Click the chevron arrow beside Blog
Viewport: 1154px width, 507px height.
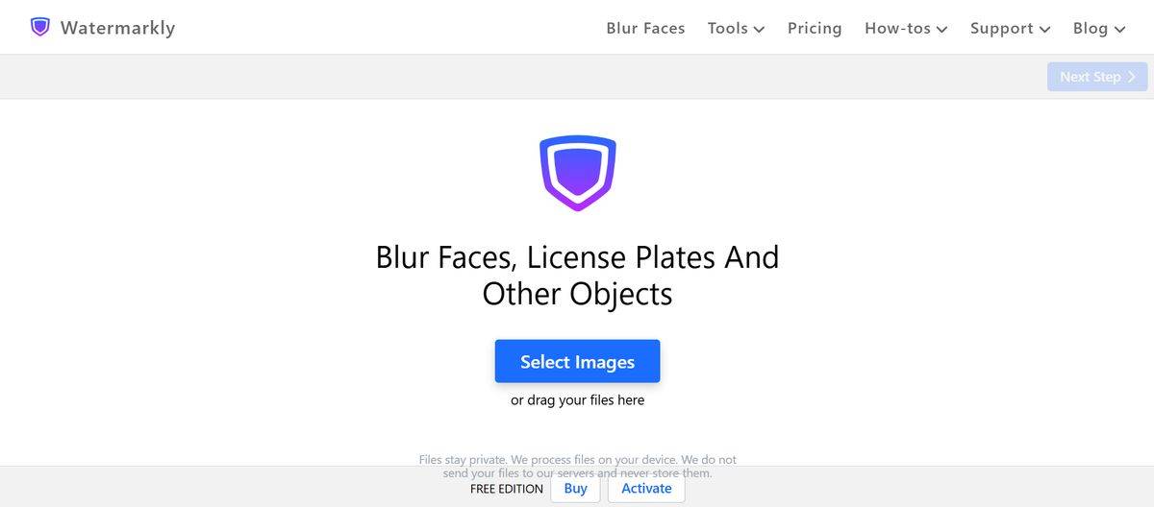tap(1120, 30)
